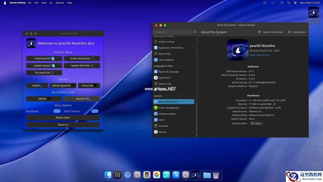
Task: Open the Edit menu in the menu bar
Action: (37, 3)
